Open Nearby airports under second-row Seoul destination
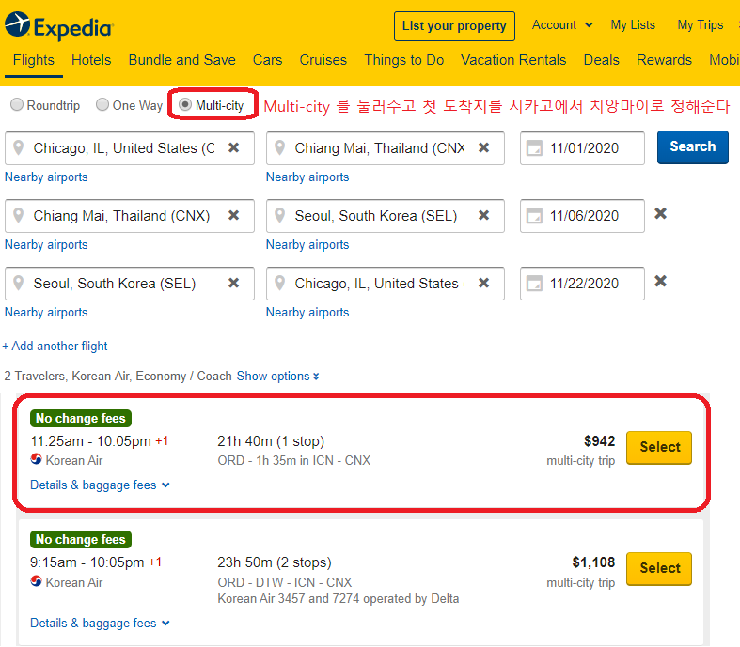This screenshot has width=740, height=647. [x=307, y=244]
